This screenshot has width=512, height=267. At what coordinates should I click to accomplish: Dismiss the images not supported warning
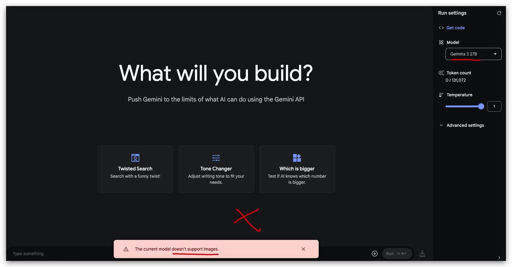point(303,249)
